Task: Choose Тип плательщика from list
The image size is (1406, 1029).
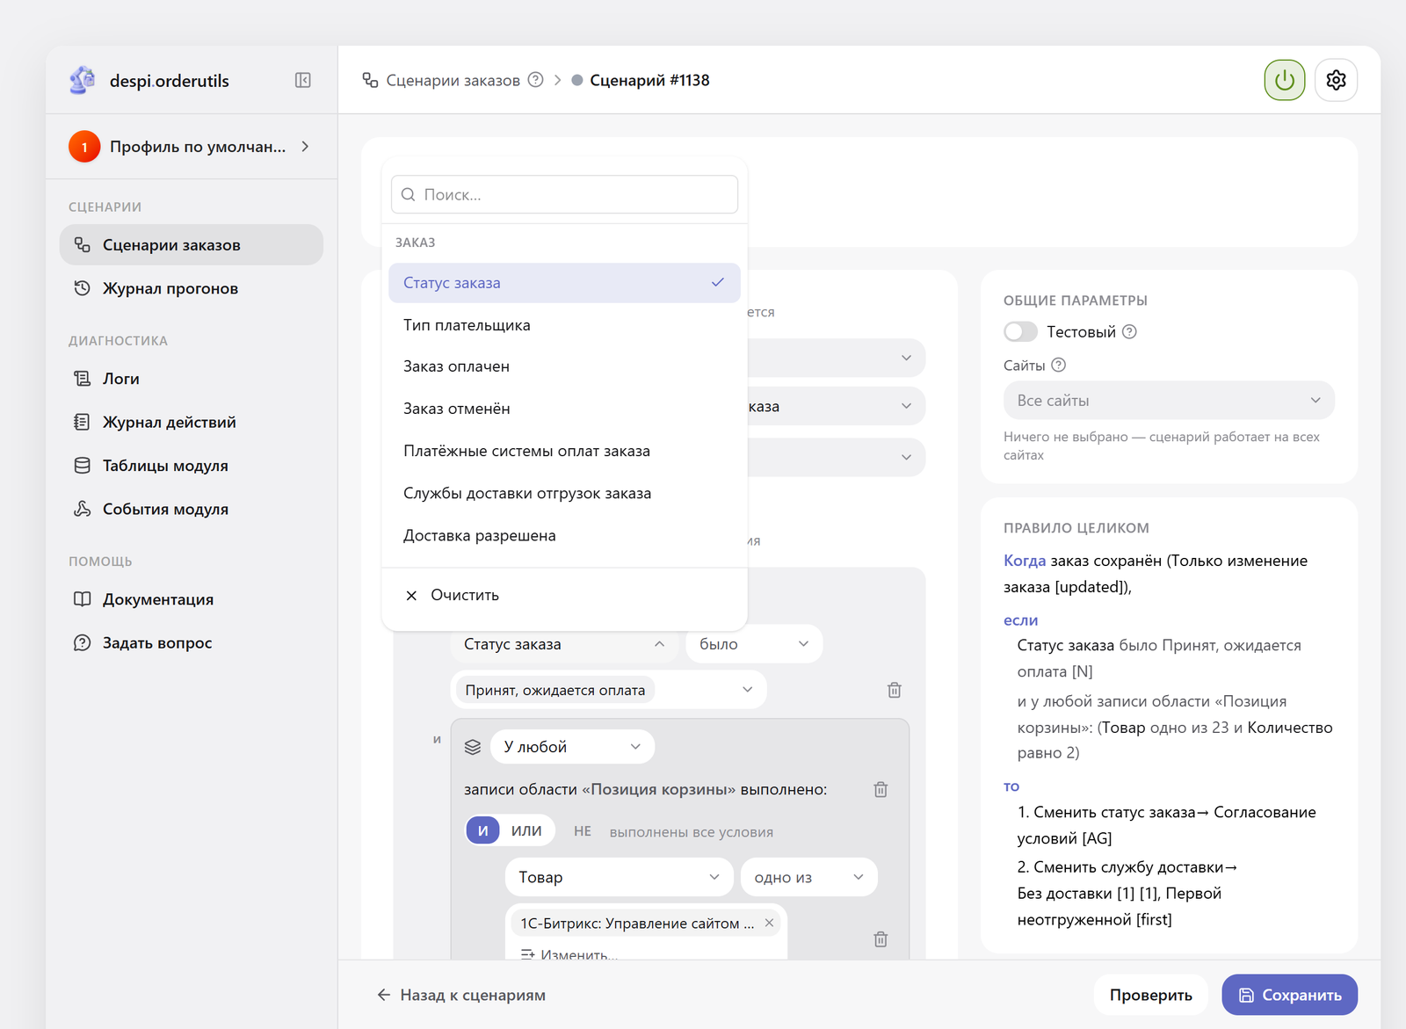Action: tap(564, 325)
